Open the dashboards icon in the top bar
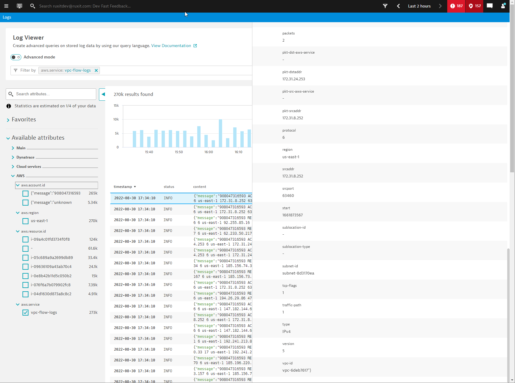Image resolution: width=515 pixels, height=383 pixels. [x=19, y=6]
